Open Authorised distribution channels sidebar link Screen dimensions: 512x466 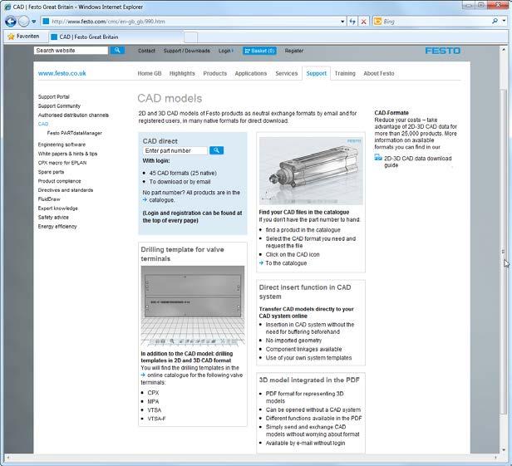[73, 115]
